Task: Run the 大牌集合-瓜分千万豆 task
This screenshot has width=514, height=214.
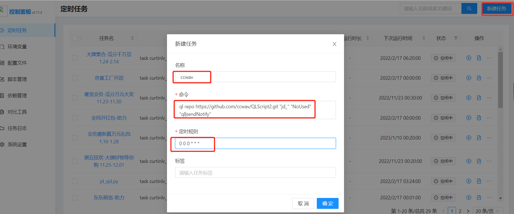Action: pyautogui.click(x=469, y=58)
